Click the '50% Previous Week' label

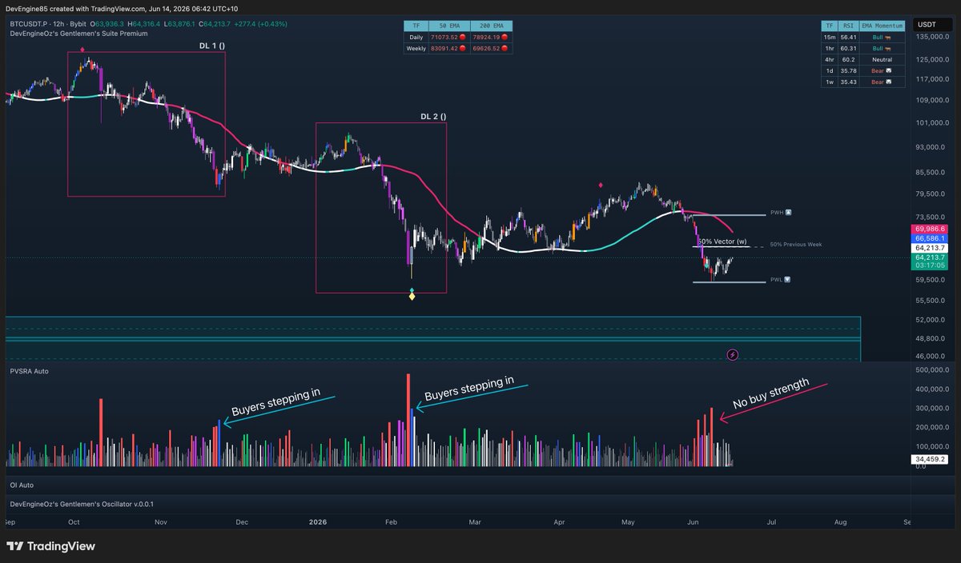pyautogui.click(x=795, y=244)
